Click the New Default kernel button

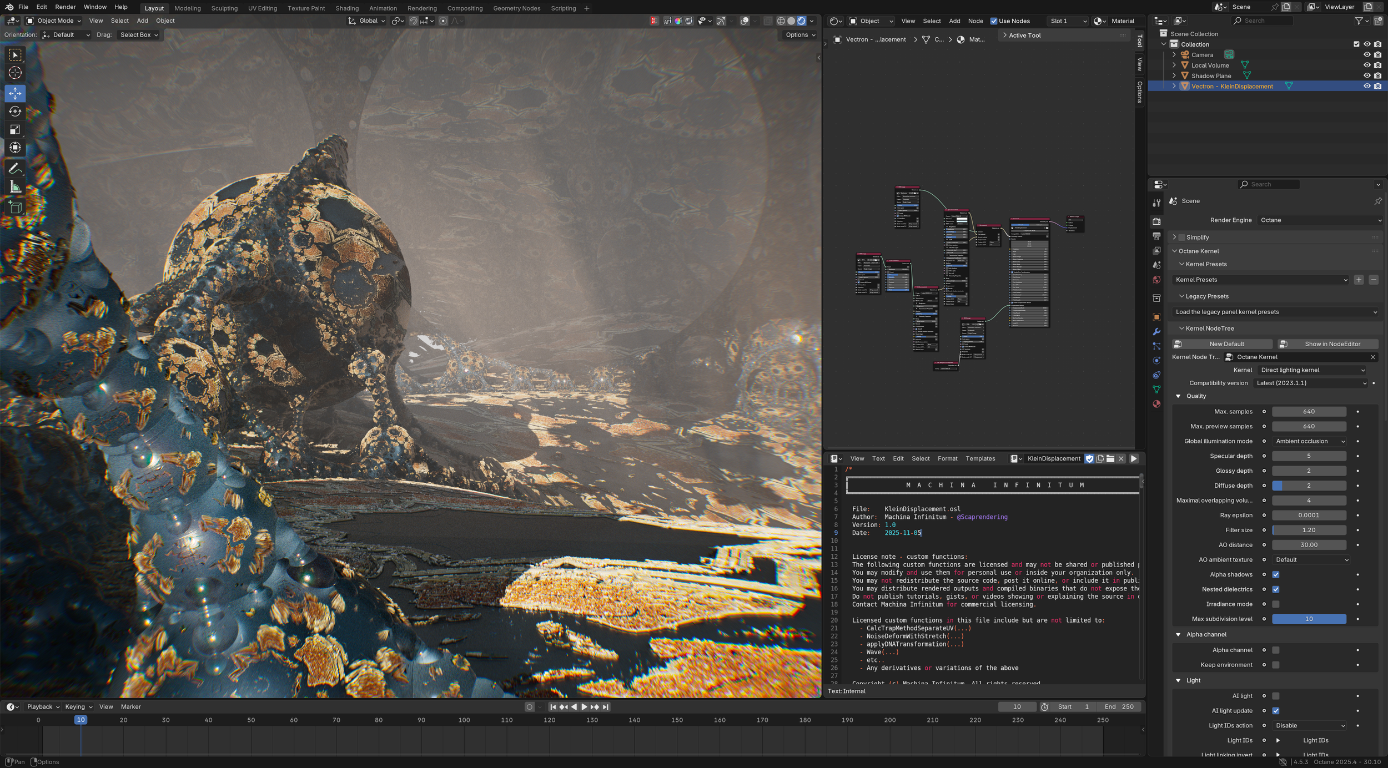click(1223, 344)
